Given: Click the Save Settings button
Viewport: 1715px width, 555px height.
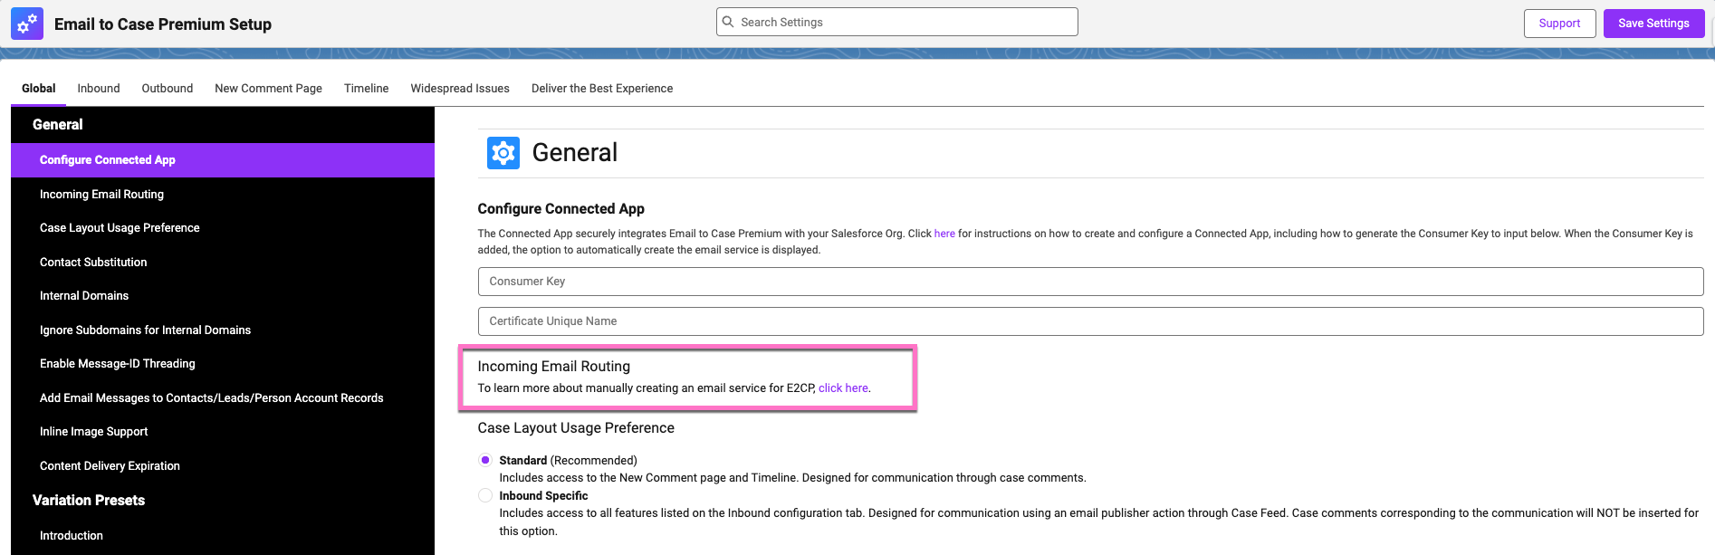Looking at the screenshot, I should pyautogui.click(x=1653, y=24).
